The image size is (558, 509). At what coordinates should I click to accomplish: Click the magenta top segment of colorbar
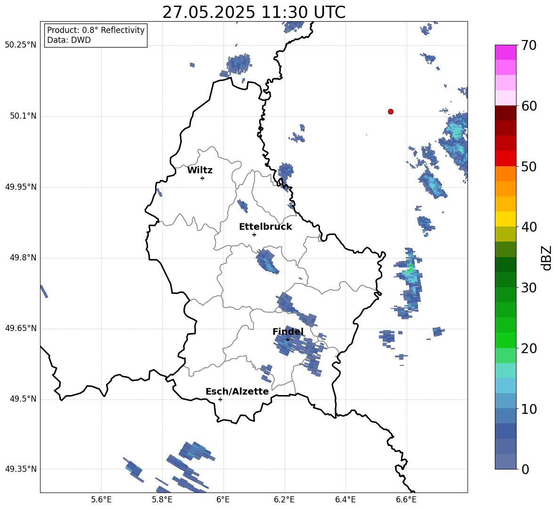coord(506,52)
